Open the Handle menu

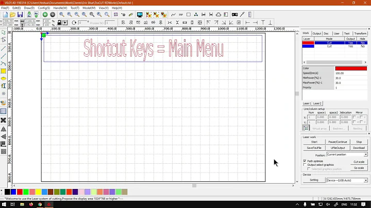(60, 8)
